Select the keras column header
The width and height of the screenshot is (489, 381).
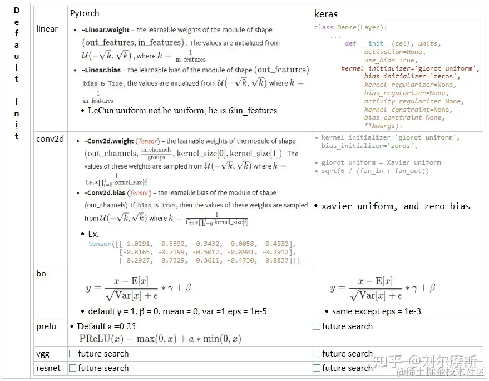[326, 14]
